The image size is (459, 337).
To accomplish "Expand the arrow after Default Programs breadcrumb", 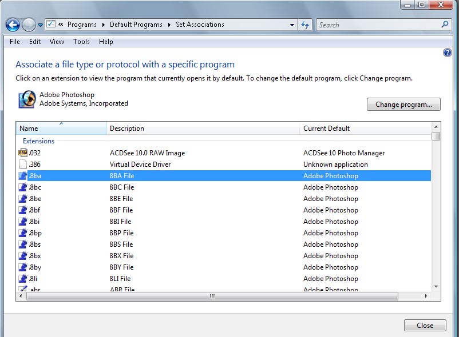I will [169, 25].
